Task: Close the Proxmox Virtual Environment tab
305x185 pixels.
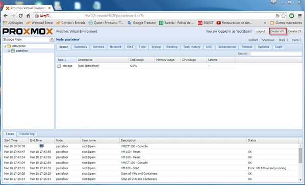Action: (49, 8)
